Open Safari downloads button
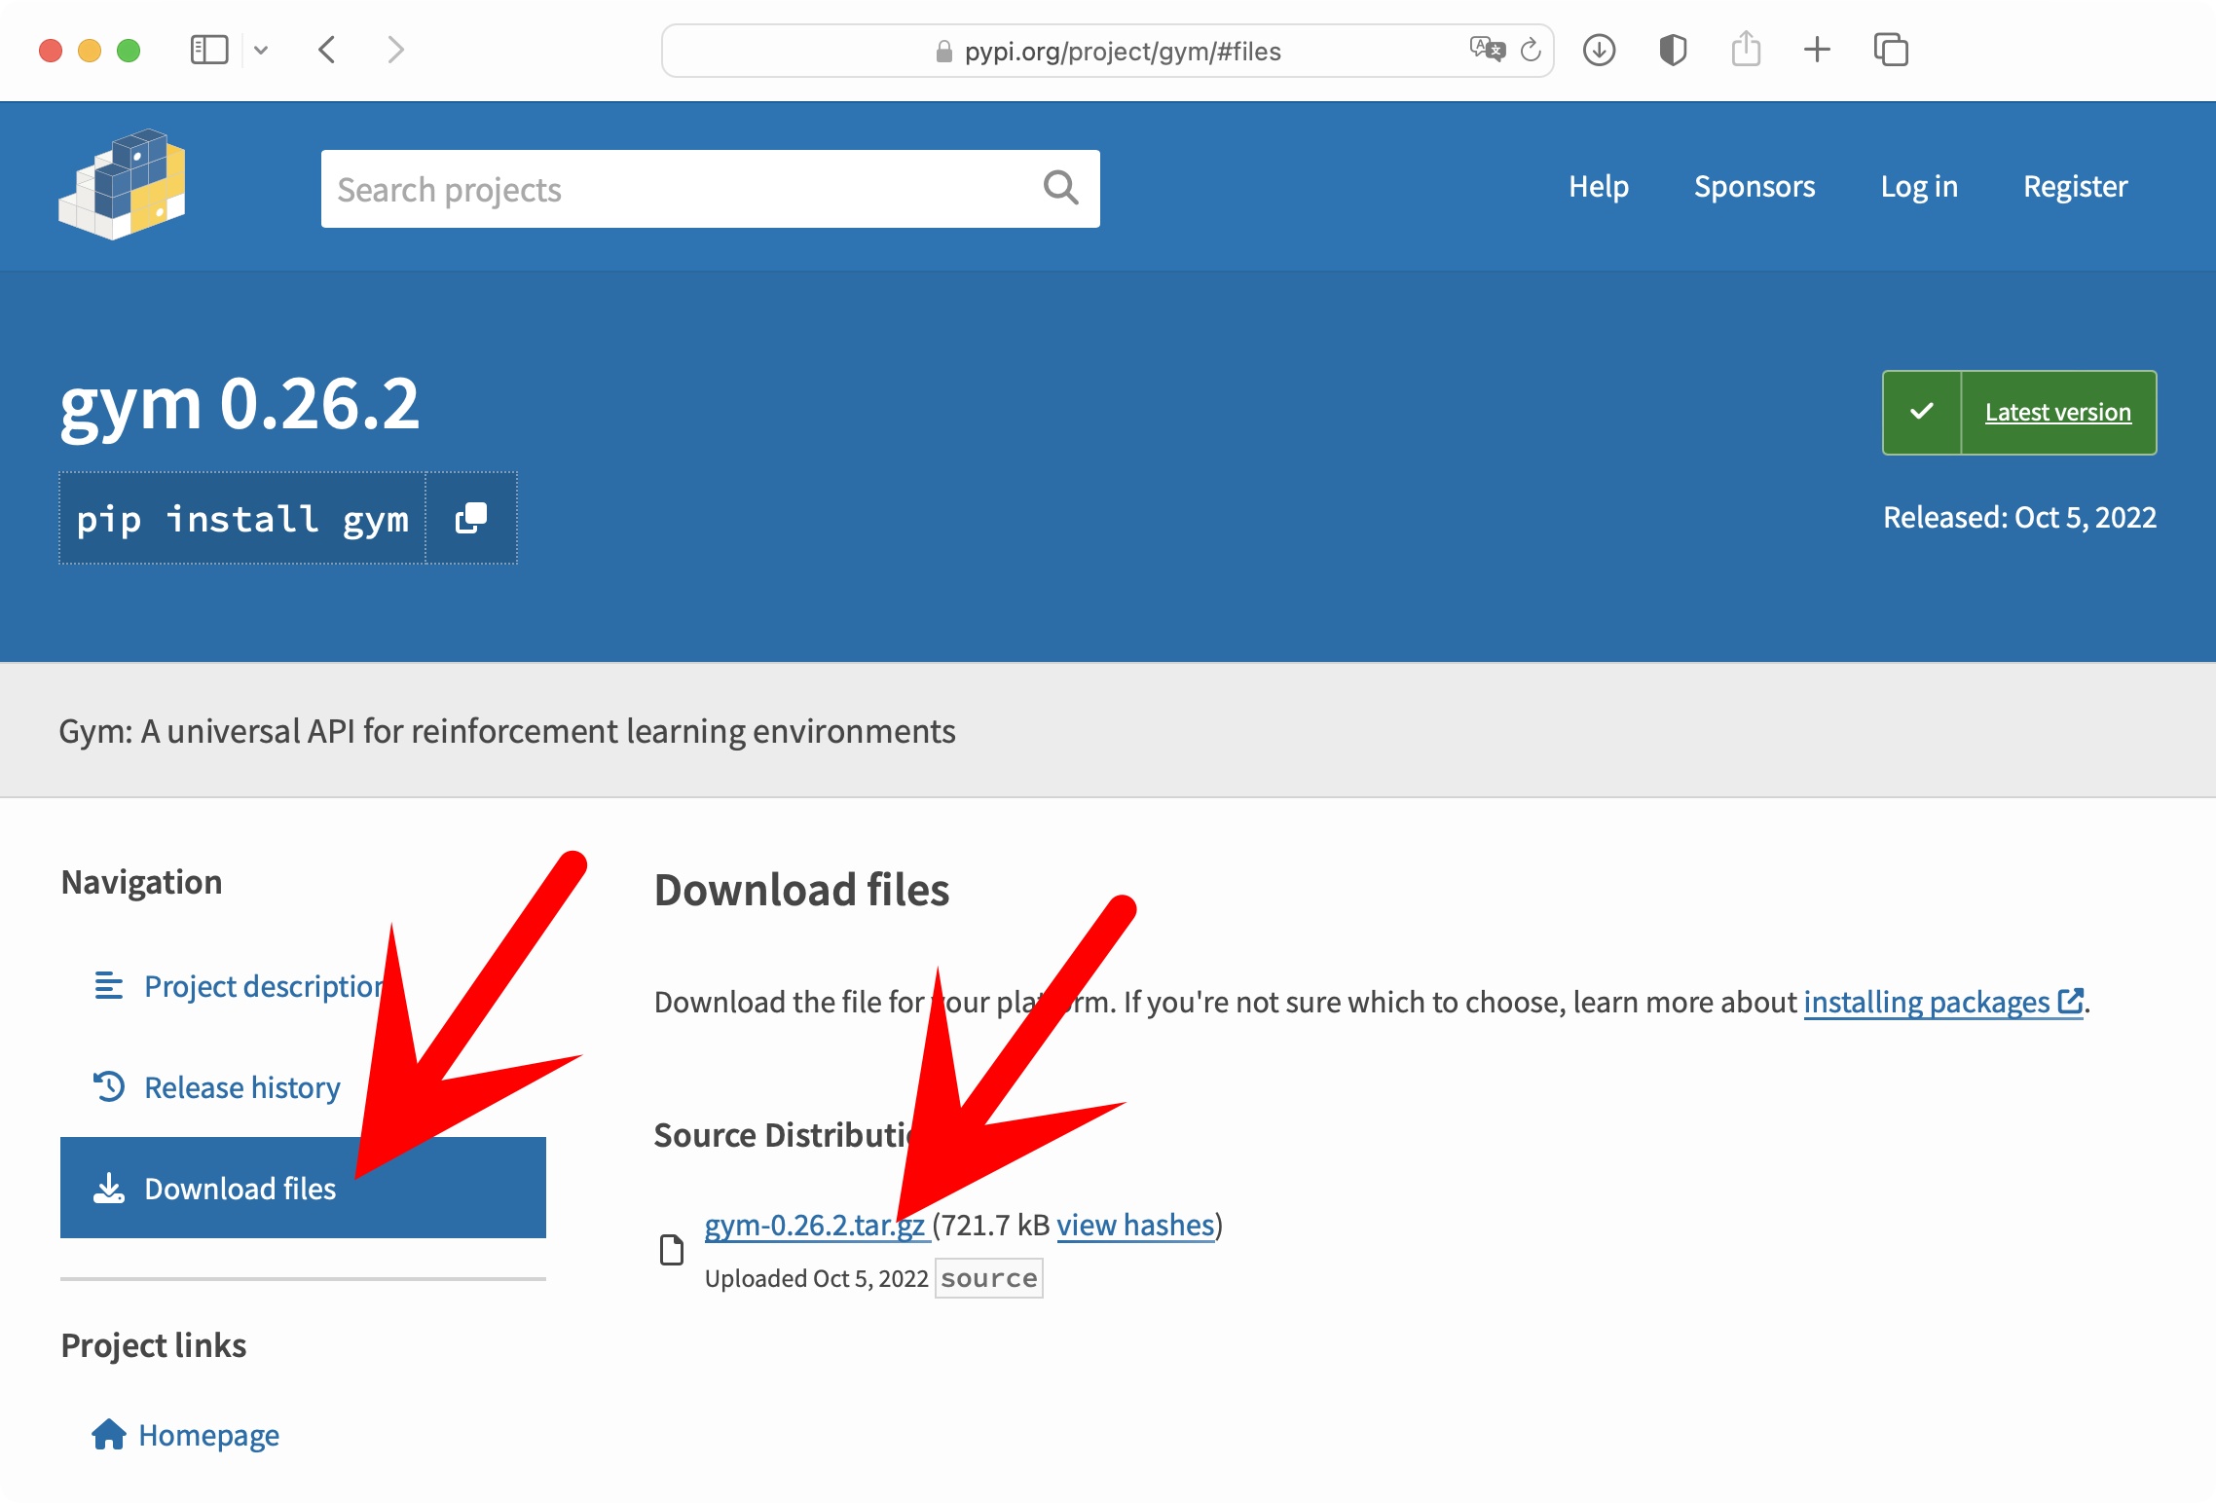2216x1503 pixels. 1599,51
